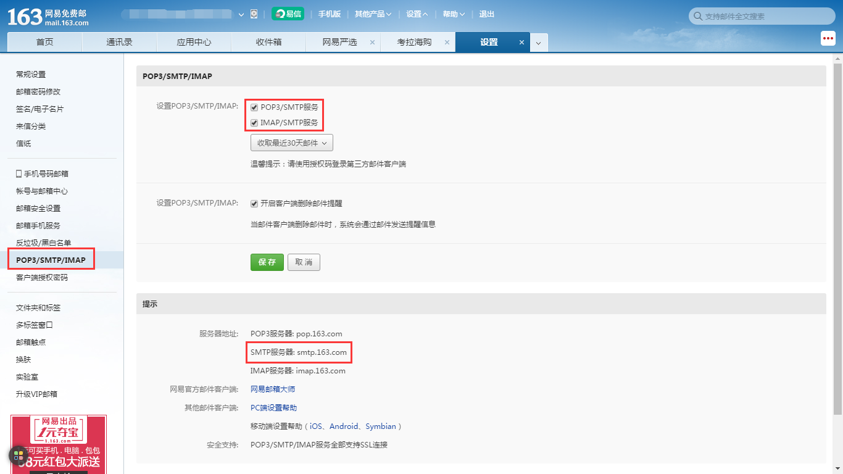This screenshot has height=474, width=843.
Task: Close the 考拉海购 tab
Action: (447, 43)
